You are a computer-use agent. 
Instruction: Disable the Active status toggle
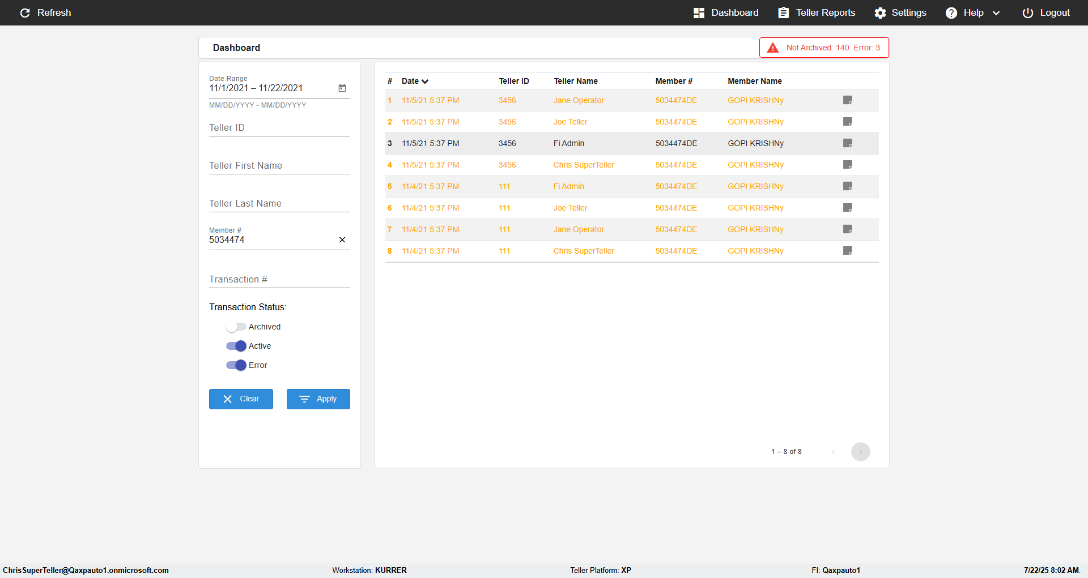tap(236, 346)
